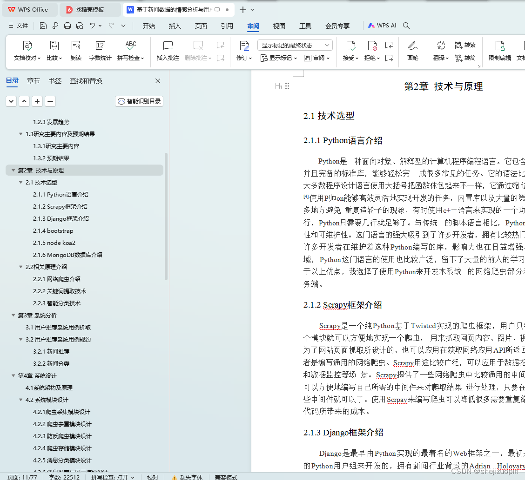Switch to the 插入 ribbon tab
Viewport: 525px width, 480px height.
175,26
